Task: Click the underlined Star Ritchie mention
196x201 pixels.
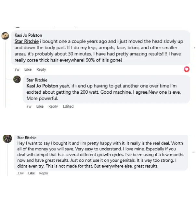Action: coord(27,41)
